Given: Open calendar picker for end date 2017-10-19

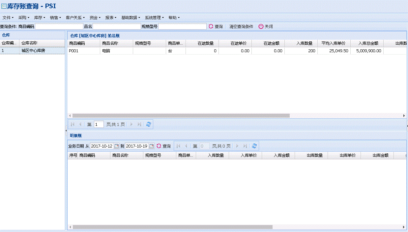Looking at the screenshot, I should click(152, 146).
